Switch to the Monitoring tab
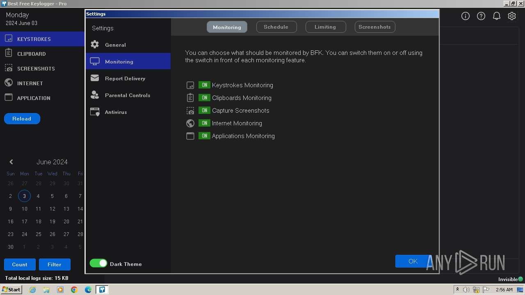This screenshot has height=295, width=525. (227, 27)
